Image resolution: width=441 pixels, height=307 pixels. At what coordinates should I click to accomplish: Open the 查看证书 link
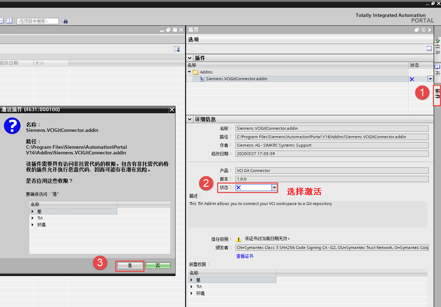(245, 256)
